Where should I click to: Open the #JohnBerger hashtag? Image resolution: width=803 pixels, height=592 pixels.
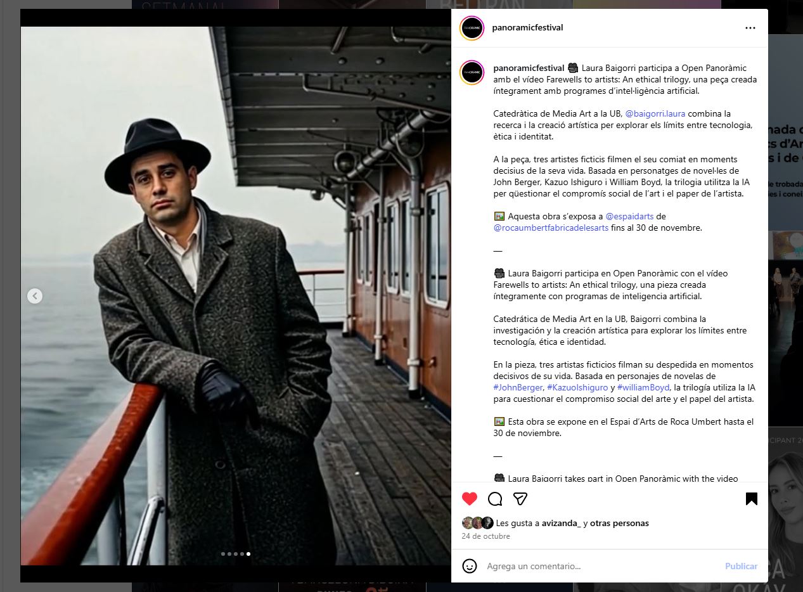(518, 387)
